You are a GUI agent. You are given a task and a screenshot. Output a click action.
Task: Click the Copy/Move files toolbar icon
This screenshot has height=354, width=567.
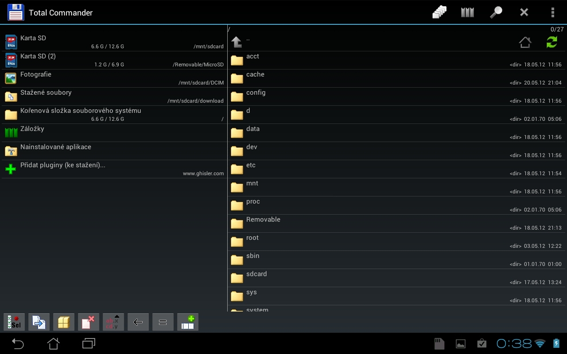(x=39, y=322)
